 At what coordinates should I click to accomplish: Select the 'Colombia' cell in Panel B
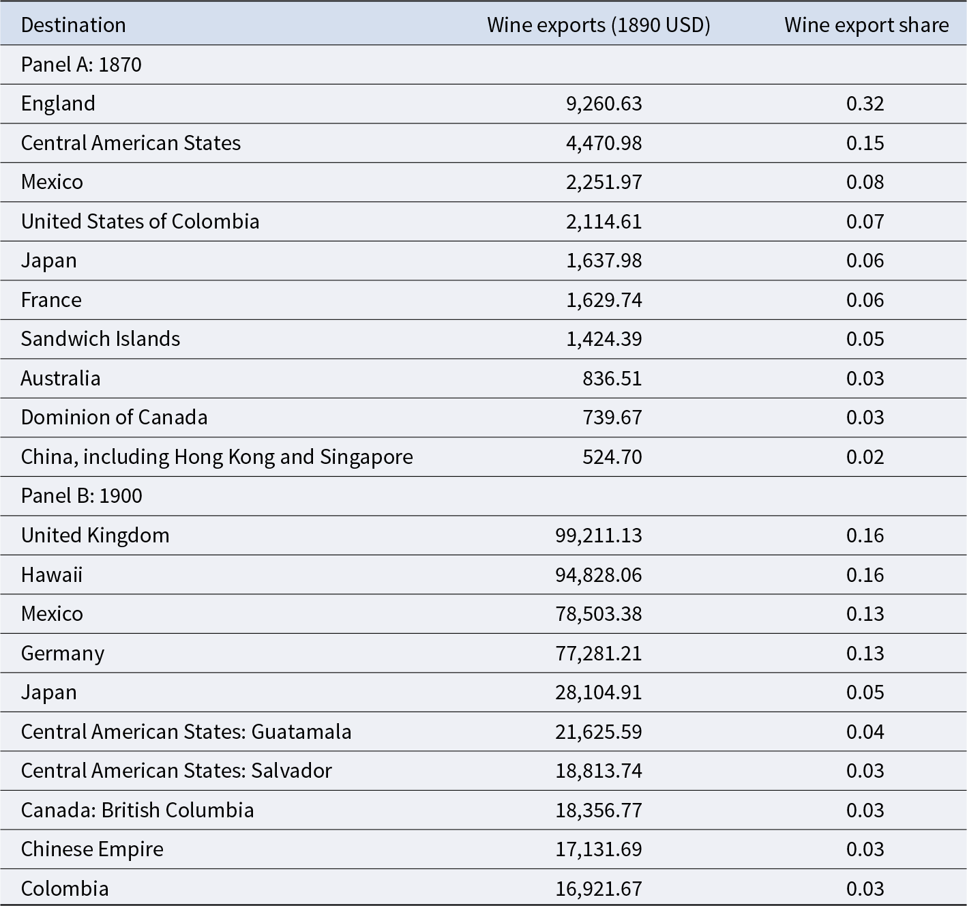click(x=65, y=889)
